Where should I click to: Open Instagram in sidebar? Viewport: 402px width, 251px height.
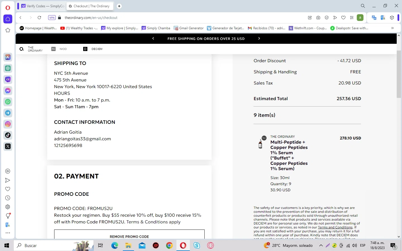coord(8,124)
